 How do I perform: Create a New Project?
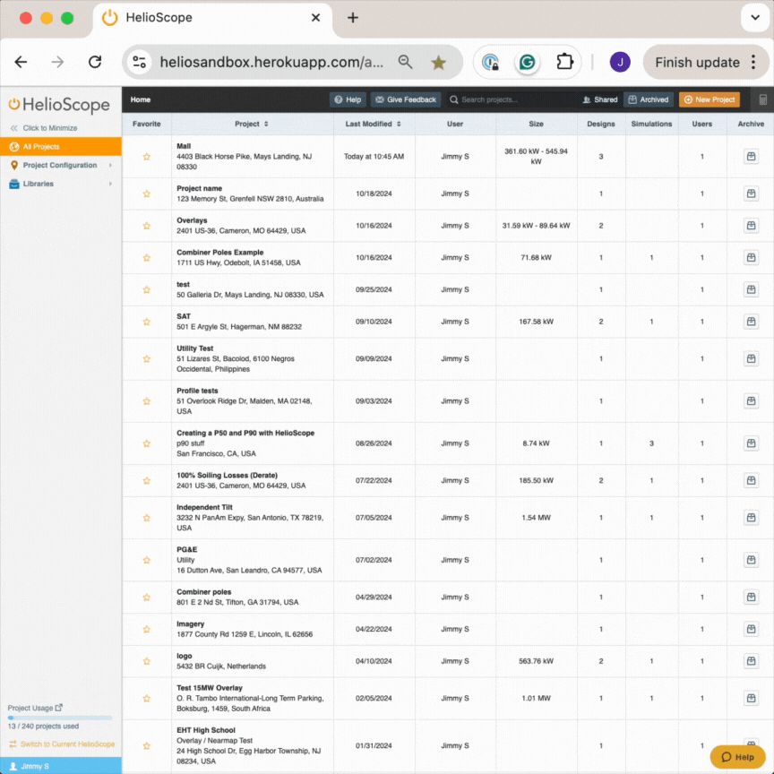pyautogui.click(x=709, y=99)
